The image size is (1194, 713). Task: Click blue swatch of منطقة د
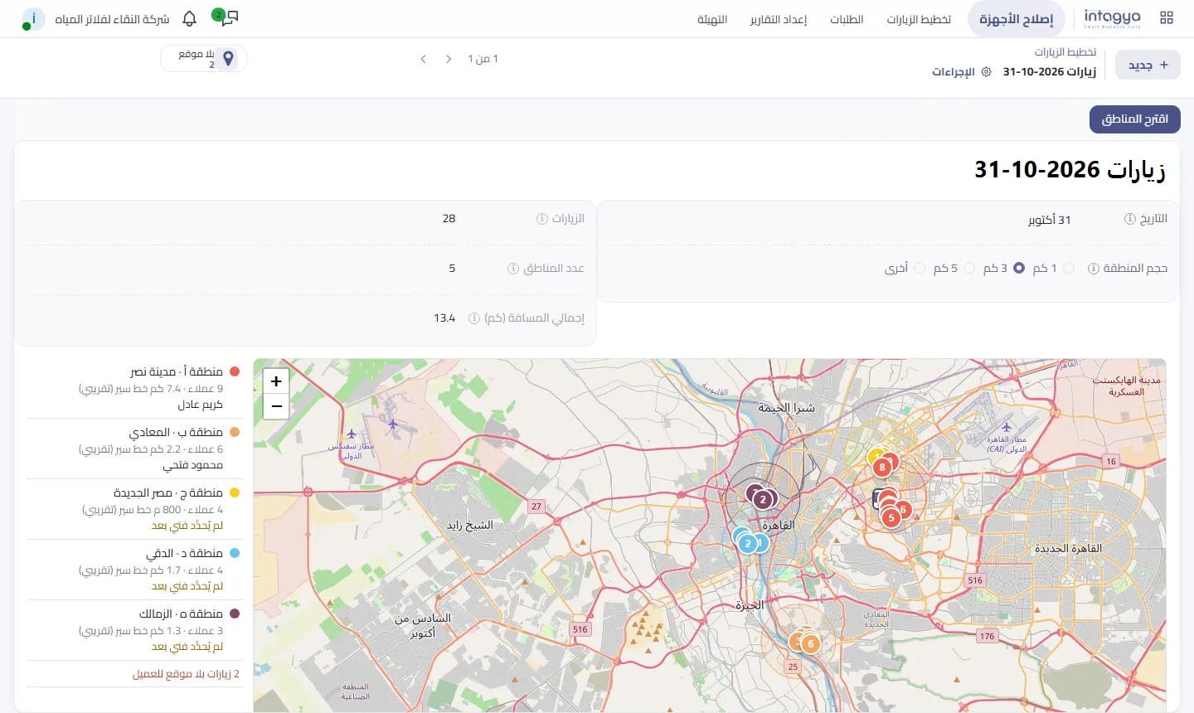point(235,553)
